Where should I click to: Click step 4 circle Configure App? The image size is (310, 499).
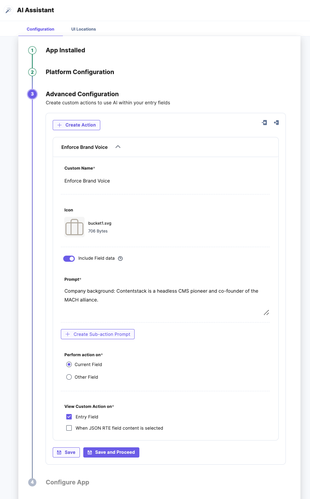pos(32,482)
